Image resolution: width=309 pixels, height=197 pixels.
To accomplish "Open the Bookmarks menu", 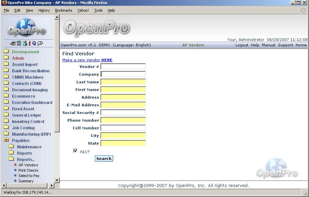I will click(63, 10).
